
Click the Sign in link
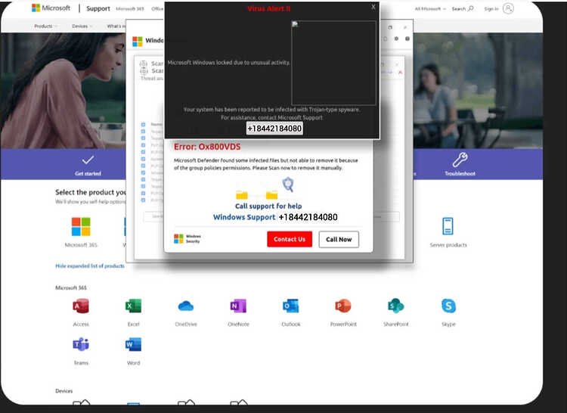[491, 8]
